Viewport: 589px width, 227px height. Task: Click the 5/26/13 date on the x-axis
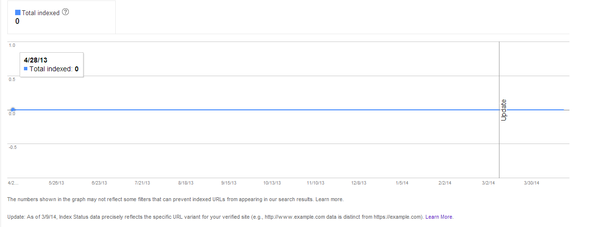pyautogui.click(x=56, y=183)
